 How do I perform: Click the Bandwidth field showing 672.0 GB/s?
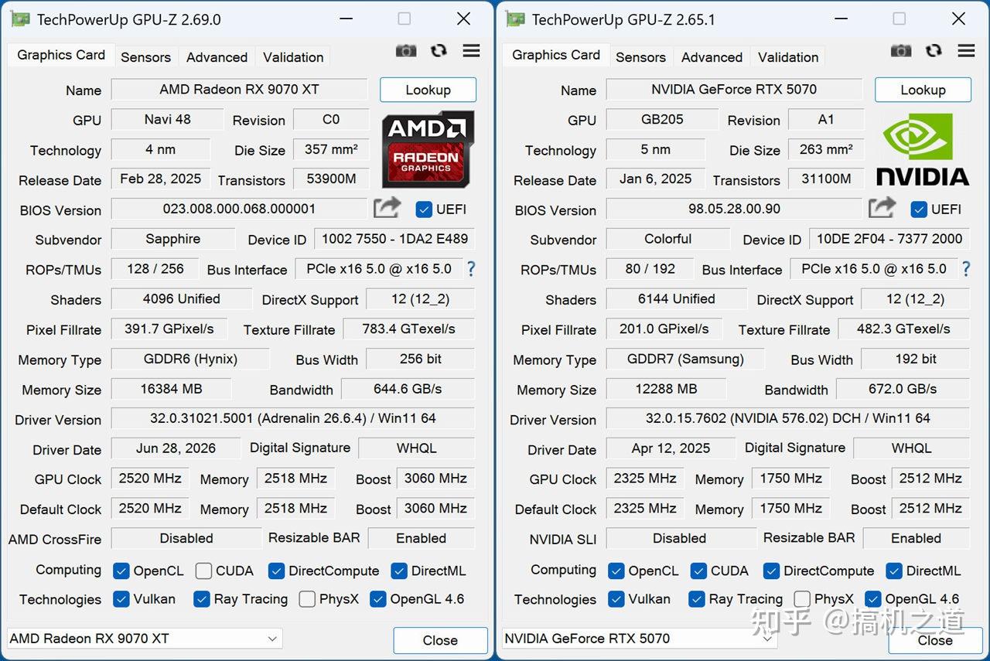click(x=903, y=389)
